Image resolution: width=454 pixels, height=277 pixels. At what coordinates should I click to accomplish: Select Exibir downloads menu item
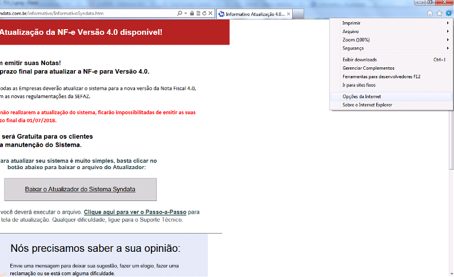tap(392, 59)
